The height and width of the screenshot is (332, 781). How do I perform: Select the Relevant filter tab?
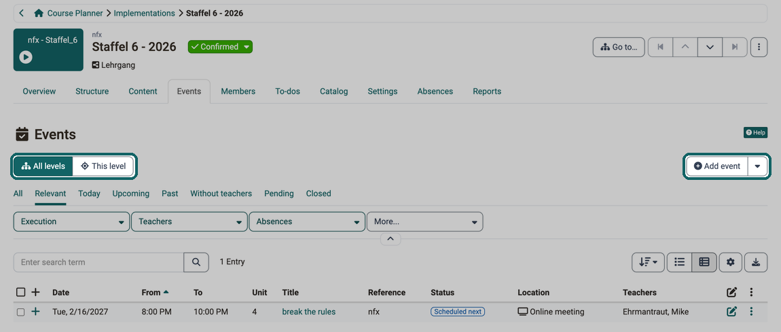pyautogui.click(x=50, y=193)
